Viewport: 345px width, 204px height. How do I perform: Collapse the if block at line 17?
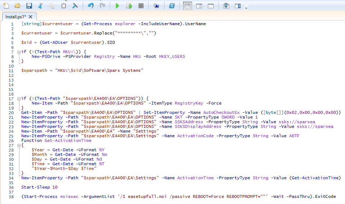click(18, 98)
